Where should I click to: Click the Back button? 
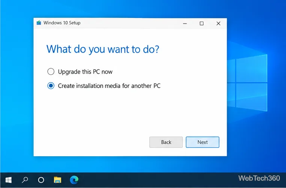pos(166,142)
